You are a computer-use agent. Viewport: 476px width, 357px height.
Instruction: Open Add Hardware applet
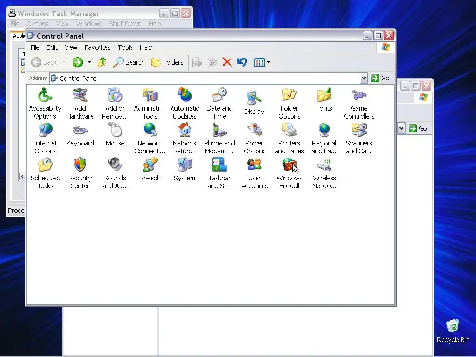80,103
